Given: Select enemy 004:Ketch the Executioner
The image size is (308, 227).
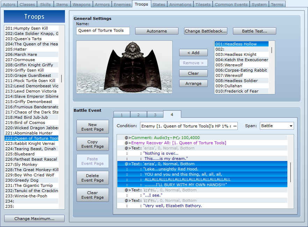Looking at the screenshot, I should [242, 60].
